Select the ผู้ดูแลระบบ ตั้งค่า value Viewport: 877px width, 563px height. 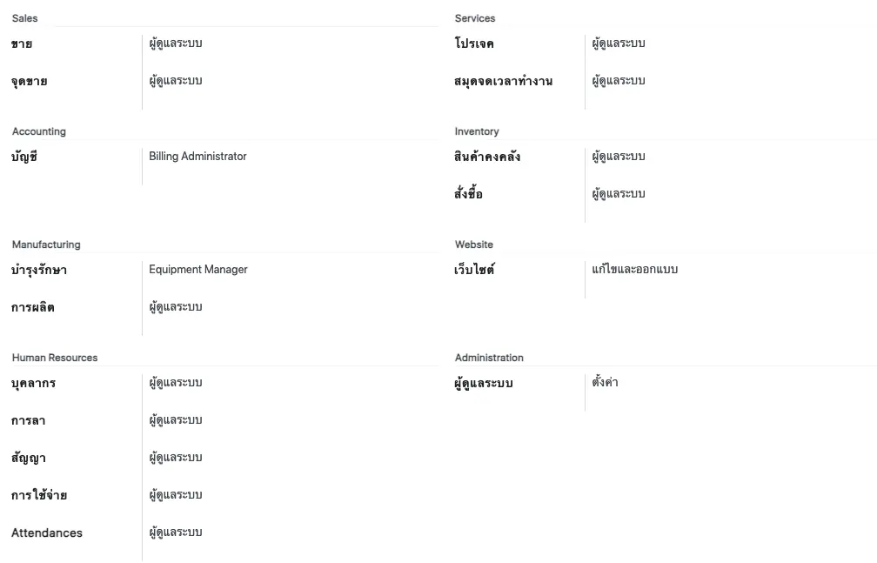click(x=606, y=382)
